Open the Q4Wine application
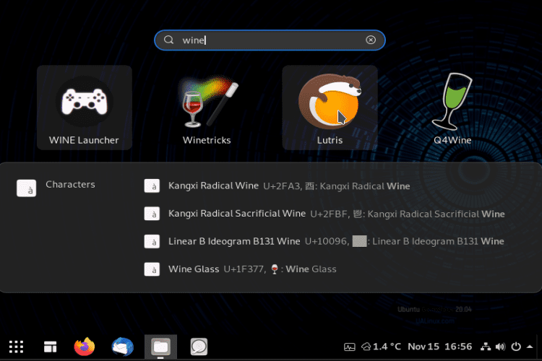The height and width of the screenshot is (361, 542). 452,108
